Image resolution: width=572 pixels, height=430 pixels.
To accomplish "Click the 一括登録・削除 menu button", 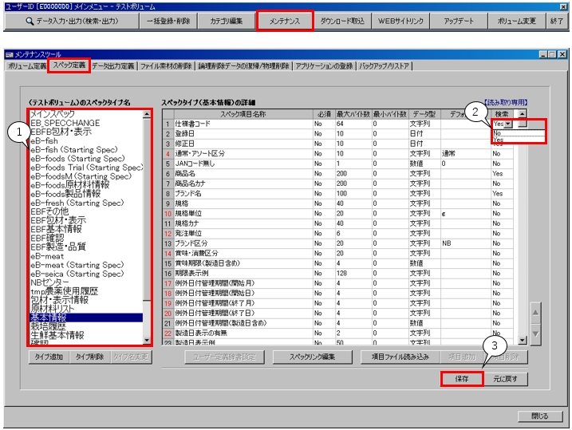I will 168,22.
